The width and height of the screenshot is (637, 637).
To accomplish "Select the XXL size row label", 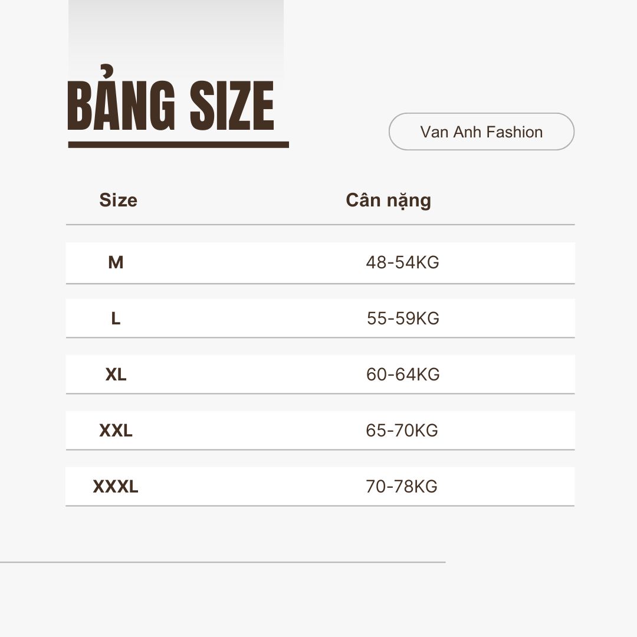I will pos(116,431).
